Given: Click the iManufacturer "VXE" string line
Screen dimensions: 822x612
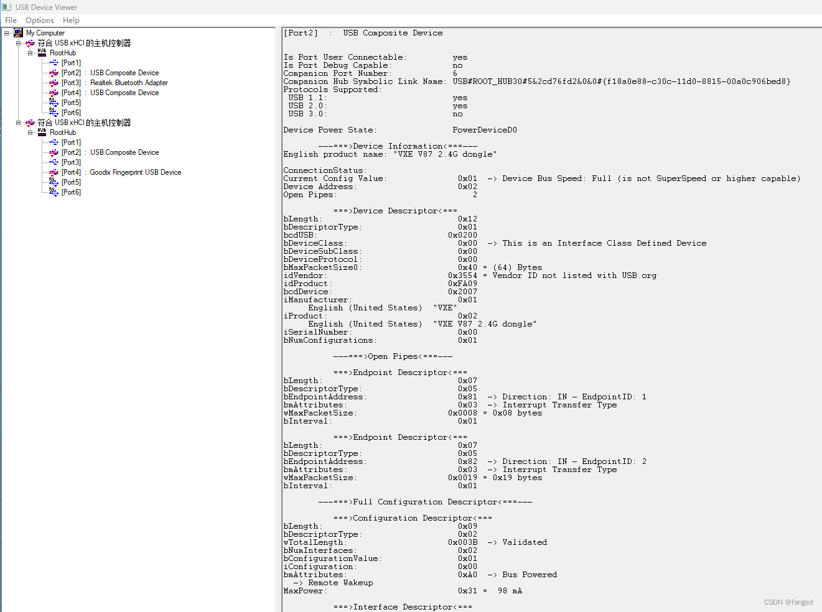Looking at the screenshot, I should [383, 308].
